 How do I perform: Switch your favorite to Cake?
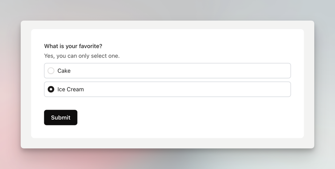pos(51,71)
